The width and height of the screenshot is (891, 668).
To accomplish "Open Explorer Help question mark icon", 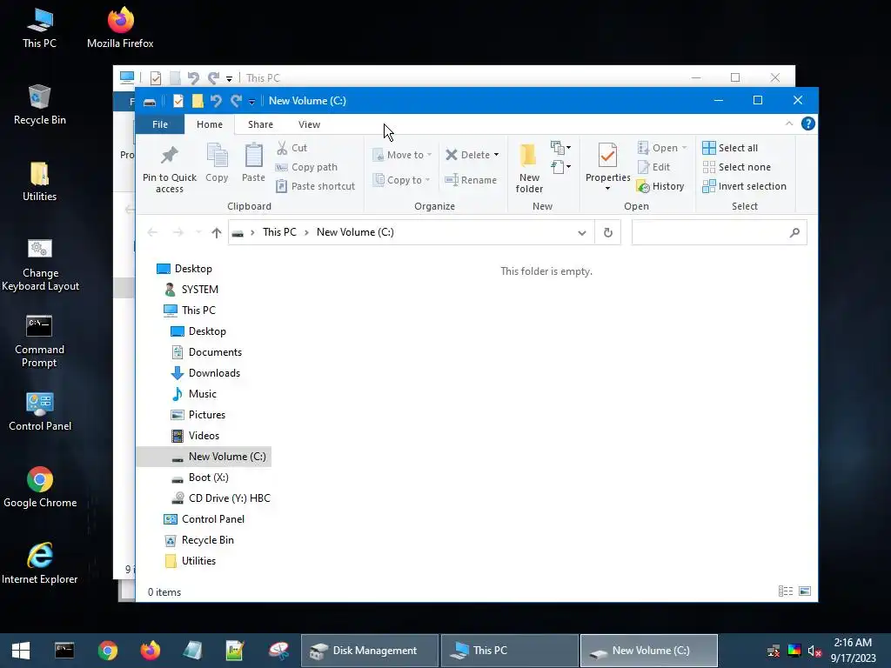I will coord(808,124).
